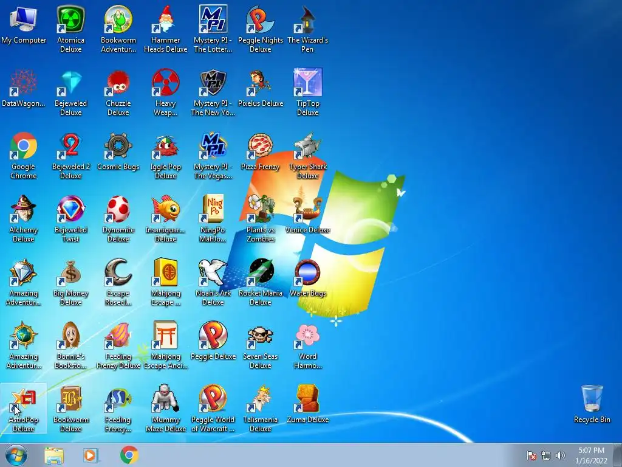
Task: Select Mystery PI - The New York icon
Action: 213,82
